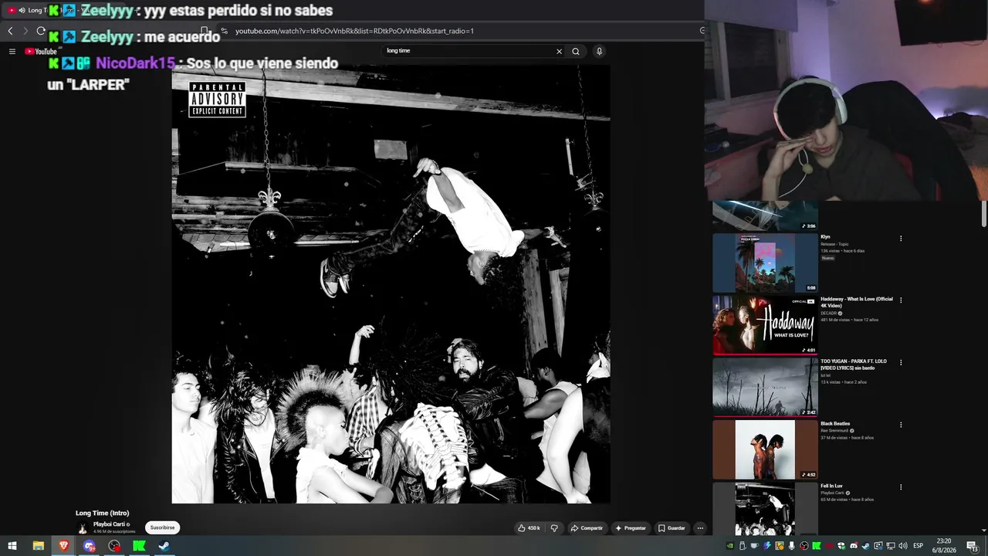Image resolution: width=988 pixels, height=556 pixels.
Task: Click the recommendations sidebar scrollbar
Action: 984,214
